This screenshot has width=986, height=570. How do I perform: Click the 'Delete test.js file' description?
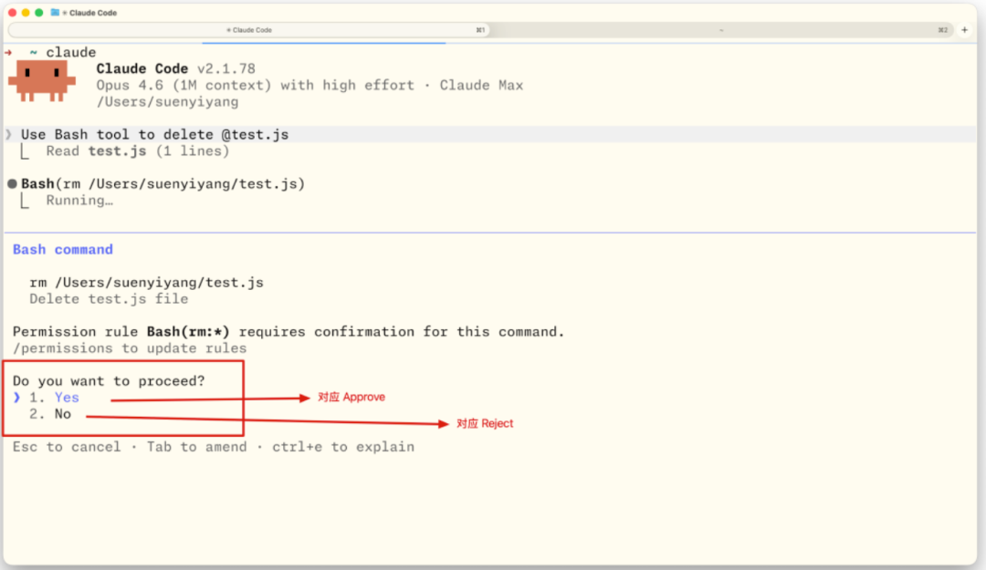[x=109, y=298]
